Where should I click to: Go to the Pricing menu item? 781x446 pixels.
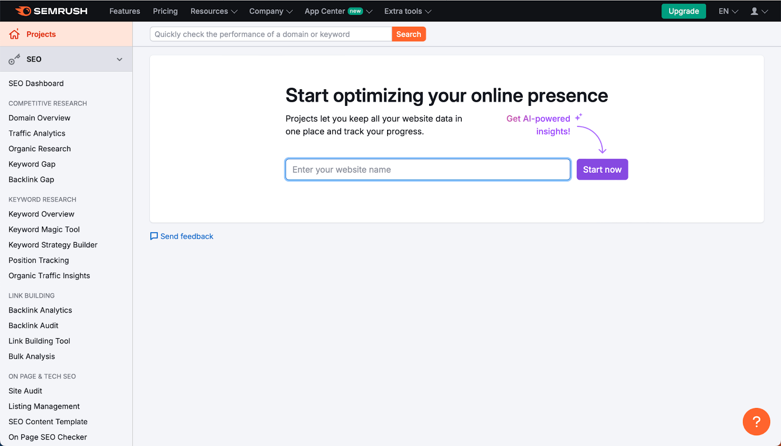(165, 11)
